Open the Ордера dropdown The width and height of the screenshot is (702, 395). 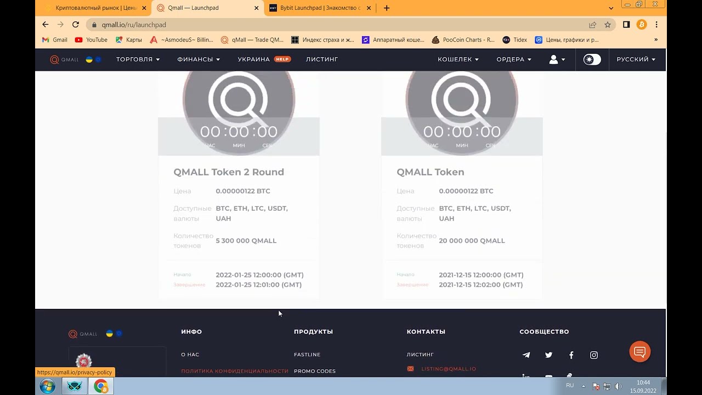[514, 59]
